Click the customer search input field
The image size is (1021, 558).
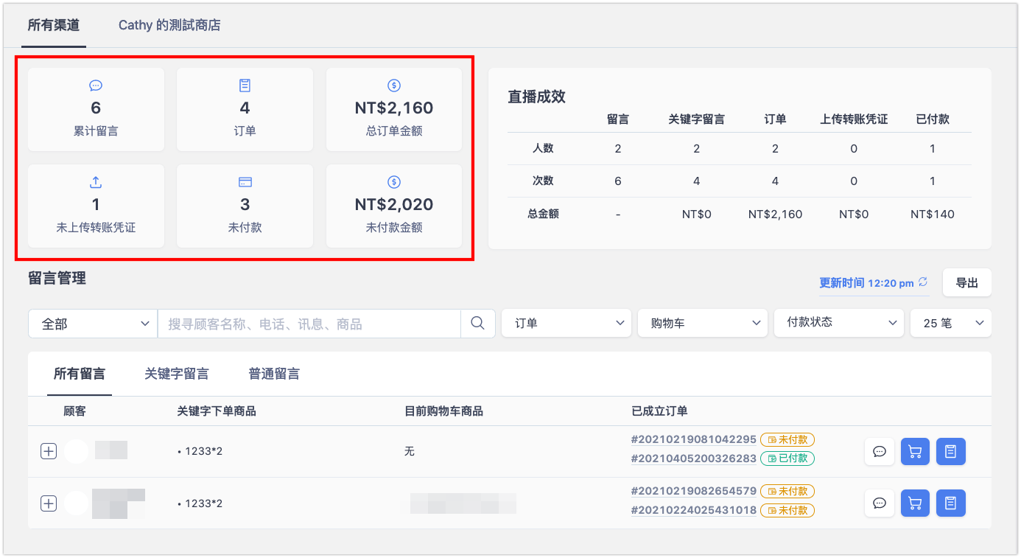point(309,324)
